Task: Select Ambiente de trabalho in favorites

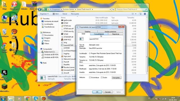Action: pos(50,21)
